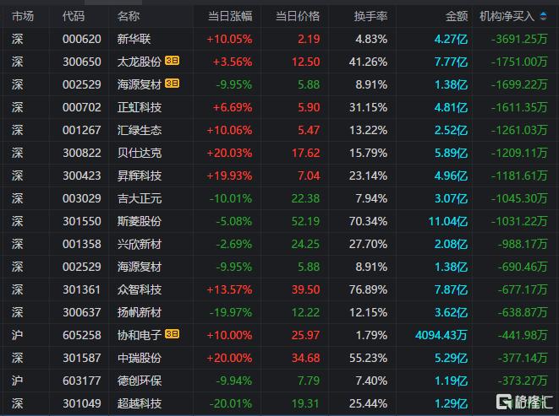Click 正虹科技 stock name
The height and width of the screenshot is (416, 559).
tap(140, 107)
